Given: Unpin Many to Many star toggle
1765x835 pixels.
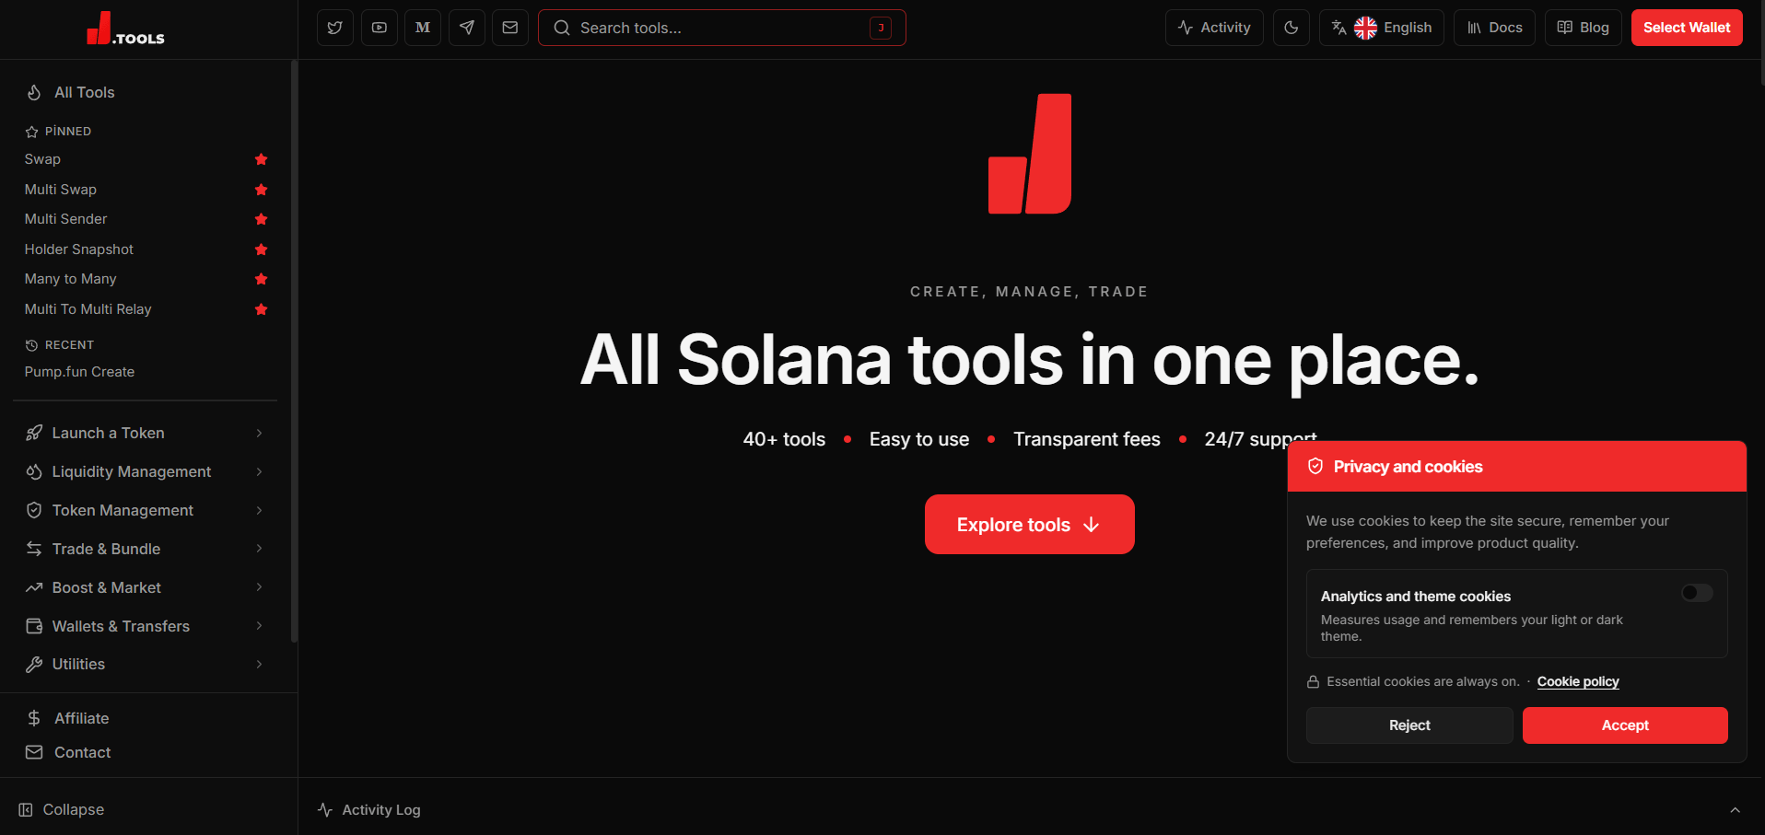Looking at the screenshot, I should point(262,279).
